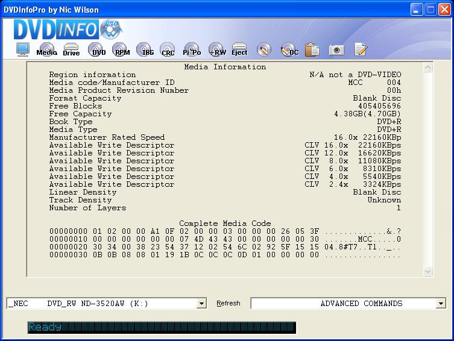The width and height of the screenshot is (454, 341).
Task: Click the 'Linear Density' row label
Action: tap(83, 192)
